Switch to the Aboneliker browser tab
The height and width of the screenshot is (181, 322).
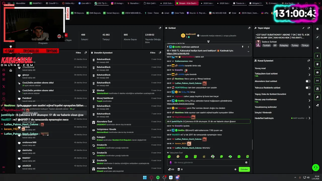click(20, 3)
